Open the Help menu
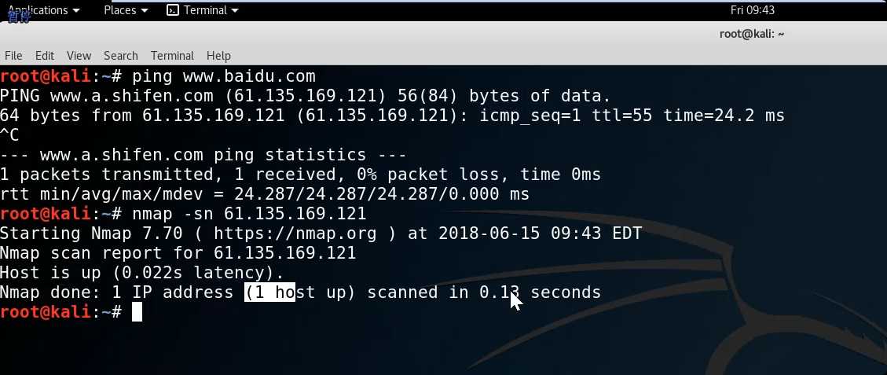This screenshot has height=375, width=887. point(218,55)
